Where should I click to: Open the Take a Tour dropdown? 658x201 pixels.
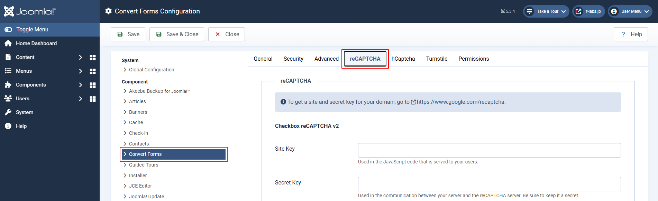click(x=546, y=11)
